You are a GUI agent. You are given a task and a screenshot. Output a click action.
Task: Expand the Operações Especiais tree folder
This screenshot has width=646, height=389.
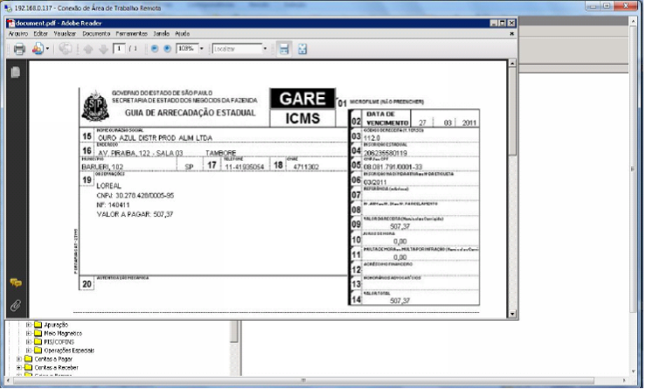tap(29, 351)
